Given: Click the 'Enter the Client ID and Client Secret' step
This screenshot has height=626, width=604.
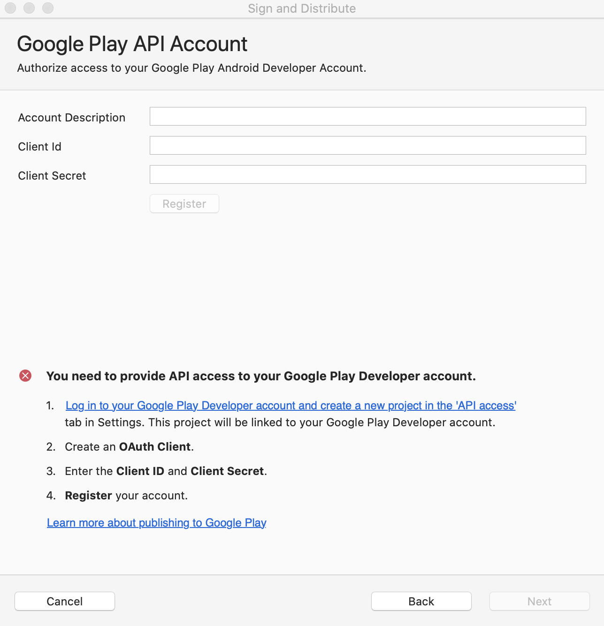Looking at the screenshot, I should coord(166,471).
